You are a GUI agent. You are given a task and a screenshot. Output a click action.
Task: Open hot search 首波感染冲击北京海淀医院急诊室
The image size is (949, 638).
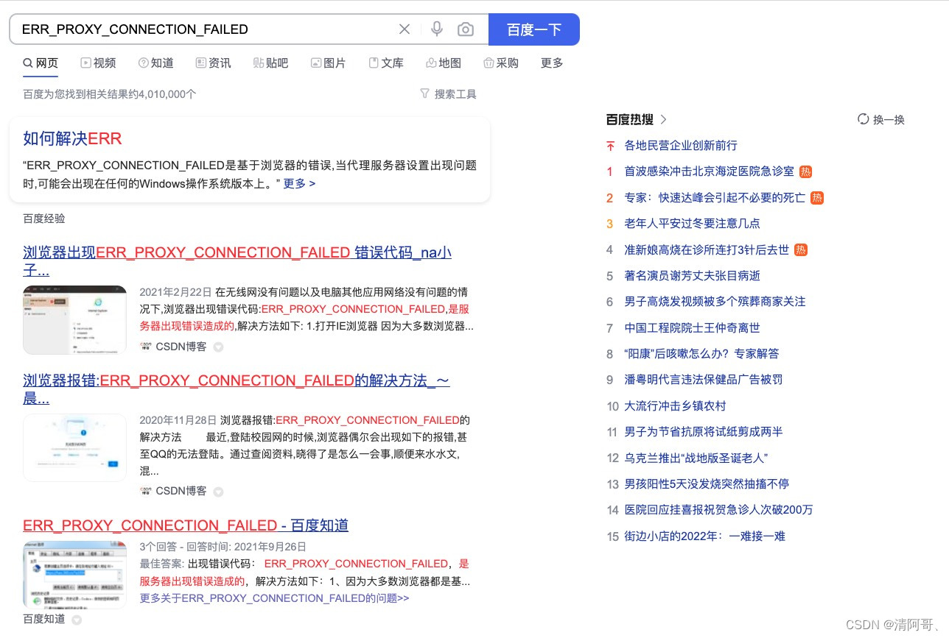(710, 171)
